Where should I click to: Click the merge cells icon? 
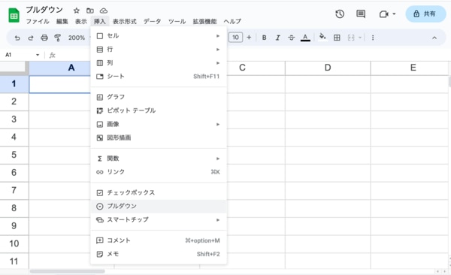point(351,38)
